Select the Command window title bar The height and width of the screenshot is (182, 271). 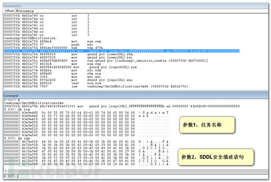(x=135, y=95)
